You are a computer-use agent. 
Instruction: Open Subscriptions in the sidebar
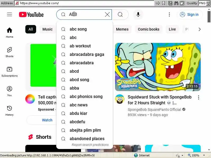coord(9,72)
